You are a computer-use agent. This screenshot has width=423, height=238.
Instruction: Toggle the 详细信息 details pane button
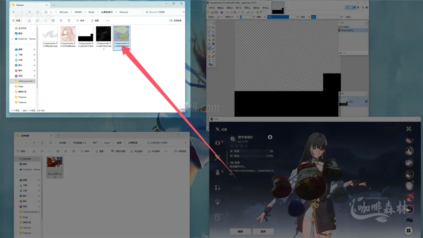(x=176, y=20)
